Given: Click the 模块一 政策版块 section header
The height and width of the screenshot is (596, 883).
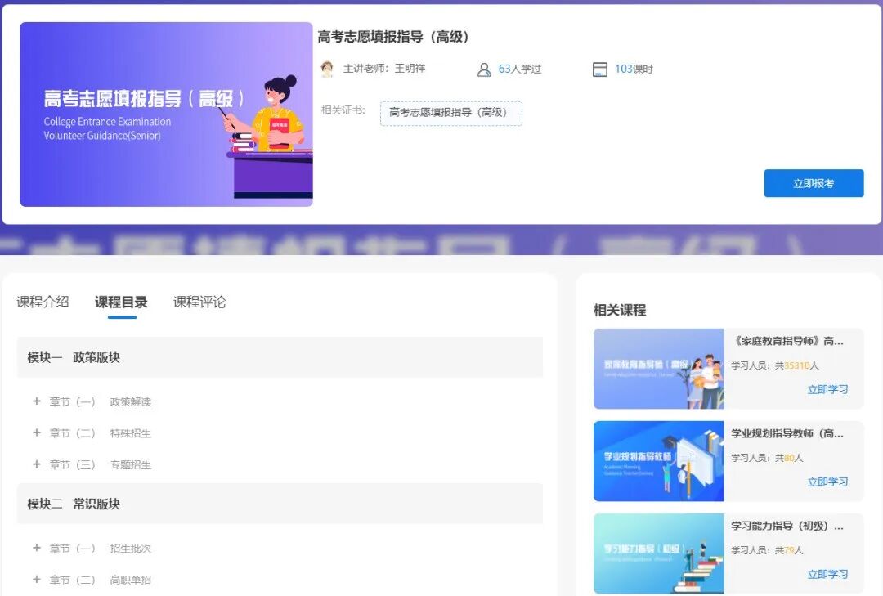Looking at the screenshot, I should [280, 357].
